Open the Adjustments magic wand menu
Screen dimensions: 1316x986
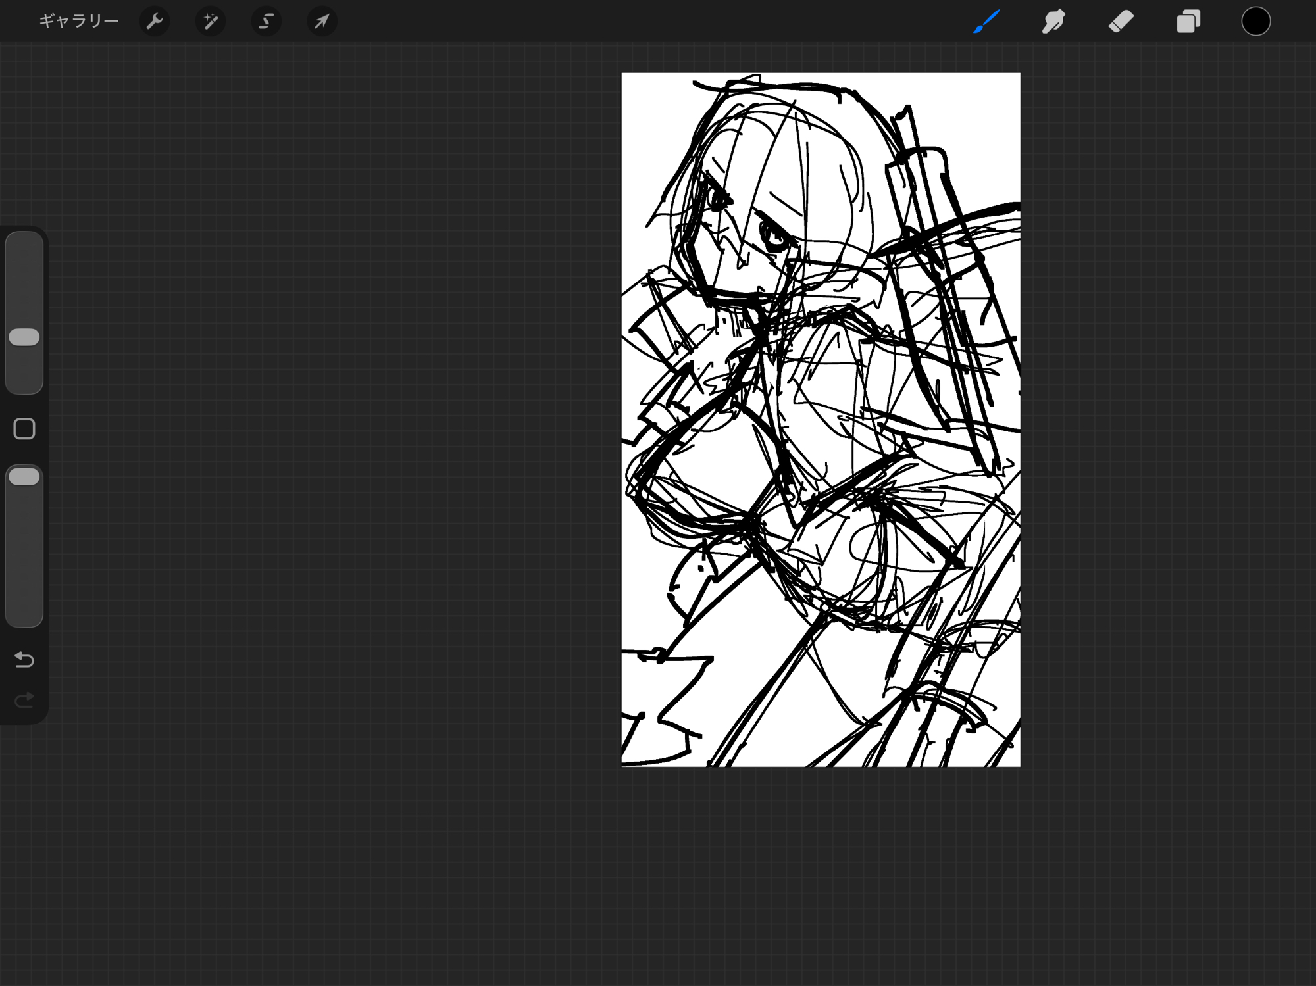[211, 22]
